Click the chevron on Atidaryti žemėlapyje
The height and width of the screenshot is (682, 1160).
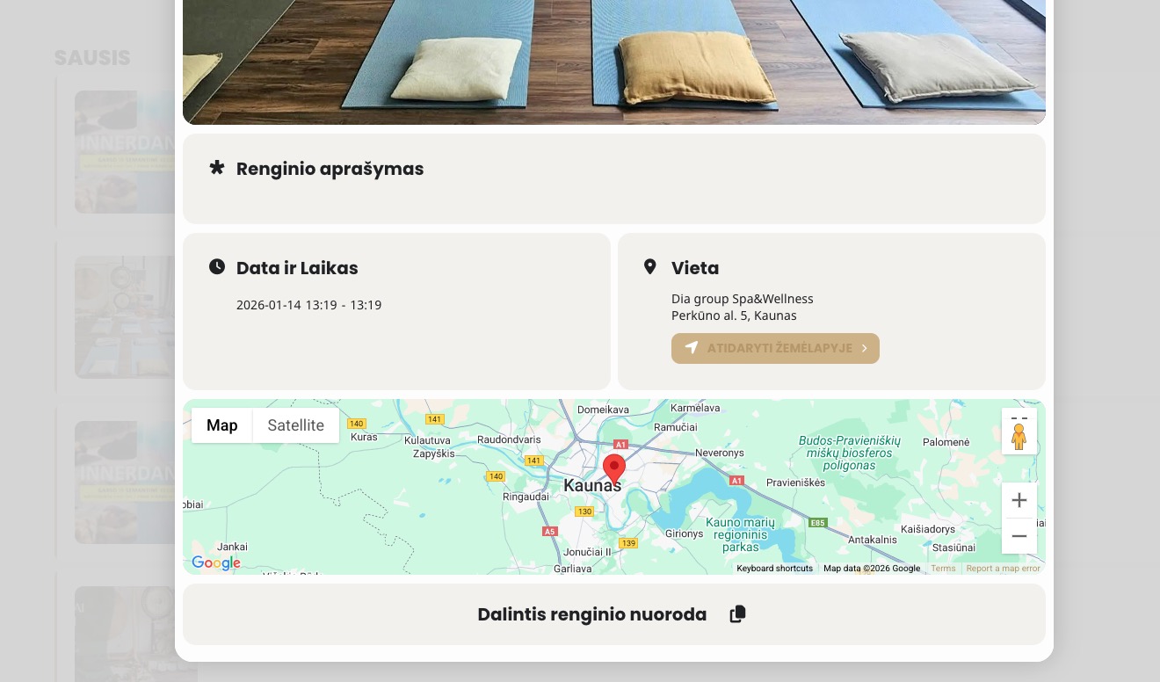[x=865, y=348]
